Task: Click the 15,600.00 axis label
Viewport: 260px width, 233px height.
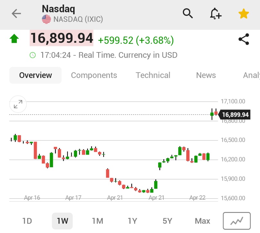Action: [x=233, y=198]
